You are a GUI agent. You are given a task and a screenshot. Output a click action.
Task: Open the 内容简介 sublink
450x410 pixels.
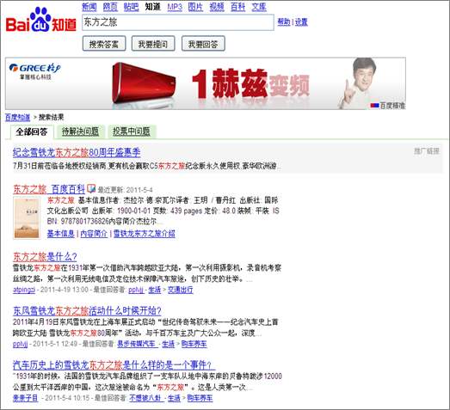click(x=94, y=234)
